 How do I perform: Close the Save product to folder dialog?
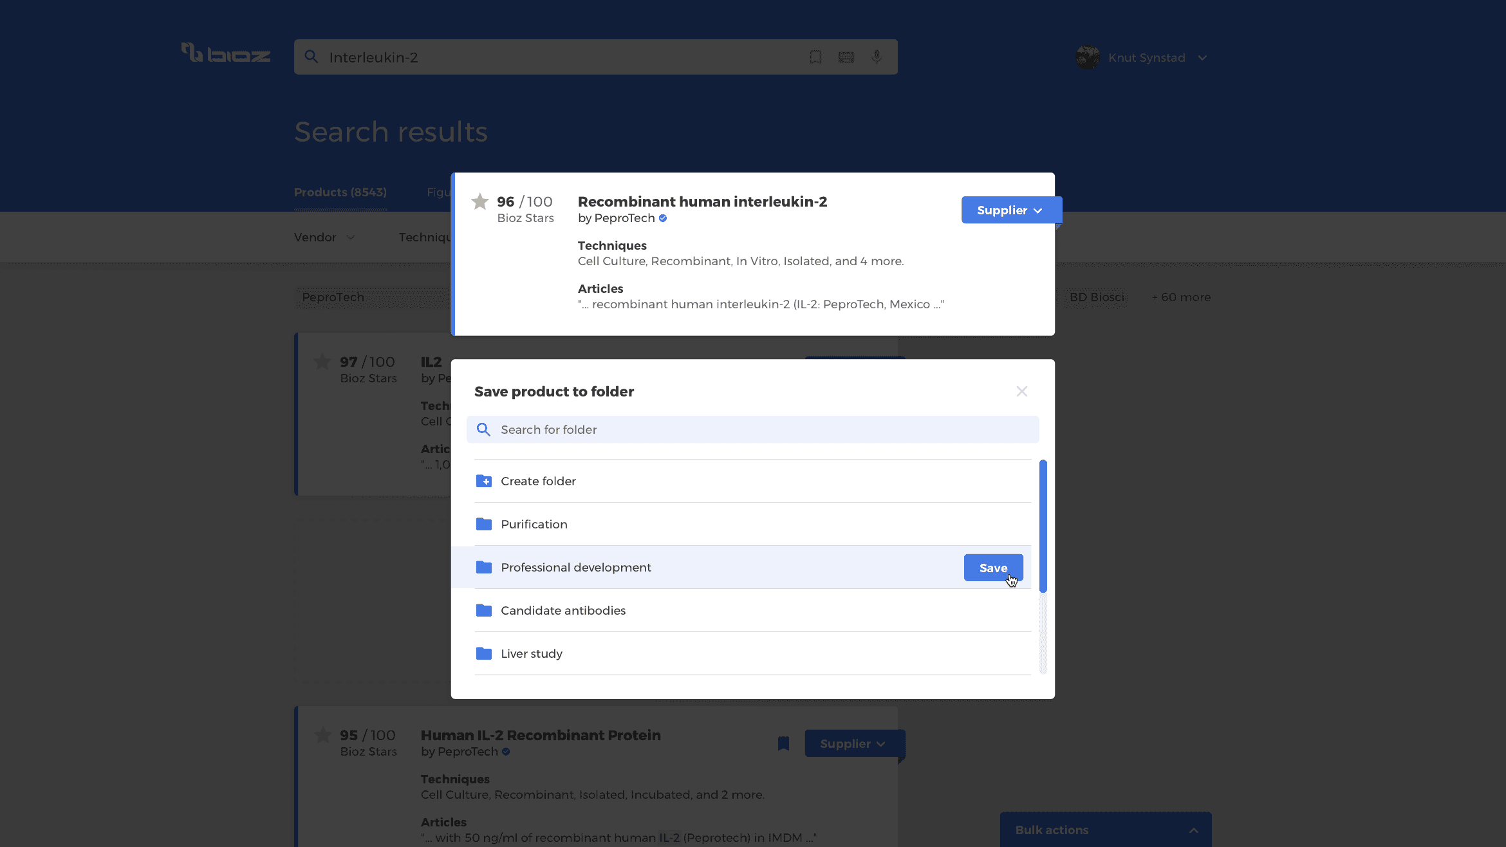click(1021, 391)
